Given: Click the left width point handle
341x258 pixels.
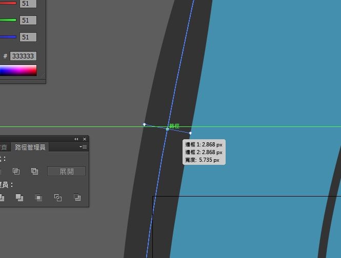Looking at the screenshot, I should point(144,124).
